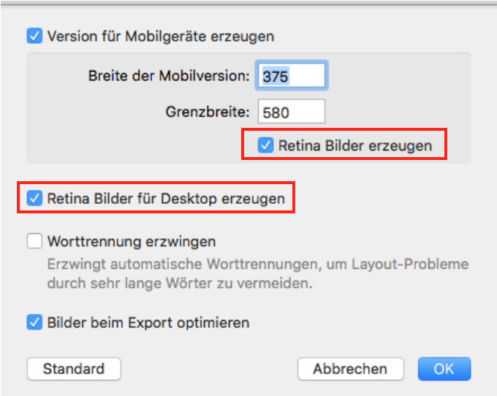Image resolution: width=497 pixels, height=396 pixels.
Task: Enable the 'Worttrennung erzwingen' checkbox
Action: click(34, 241)
